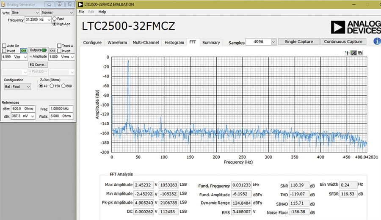The image size is (381, 220).
Task: Click the blue info icon
Action: [377, 41]
